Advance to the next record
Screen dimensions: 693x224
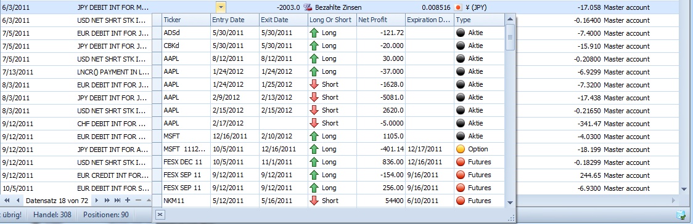pos(96,200)
